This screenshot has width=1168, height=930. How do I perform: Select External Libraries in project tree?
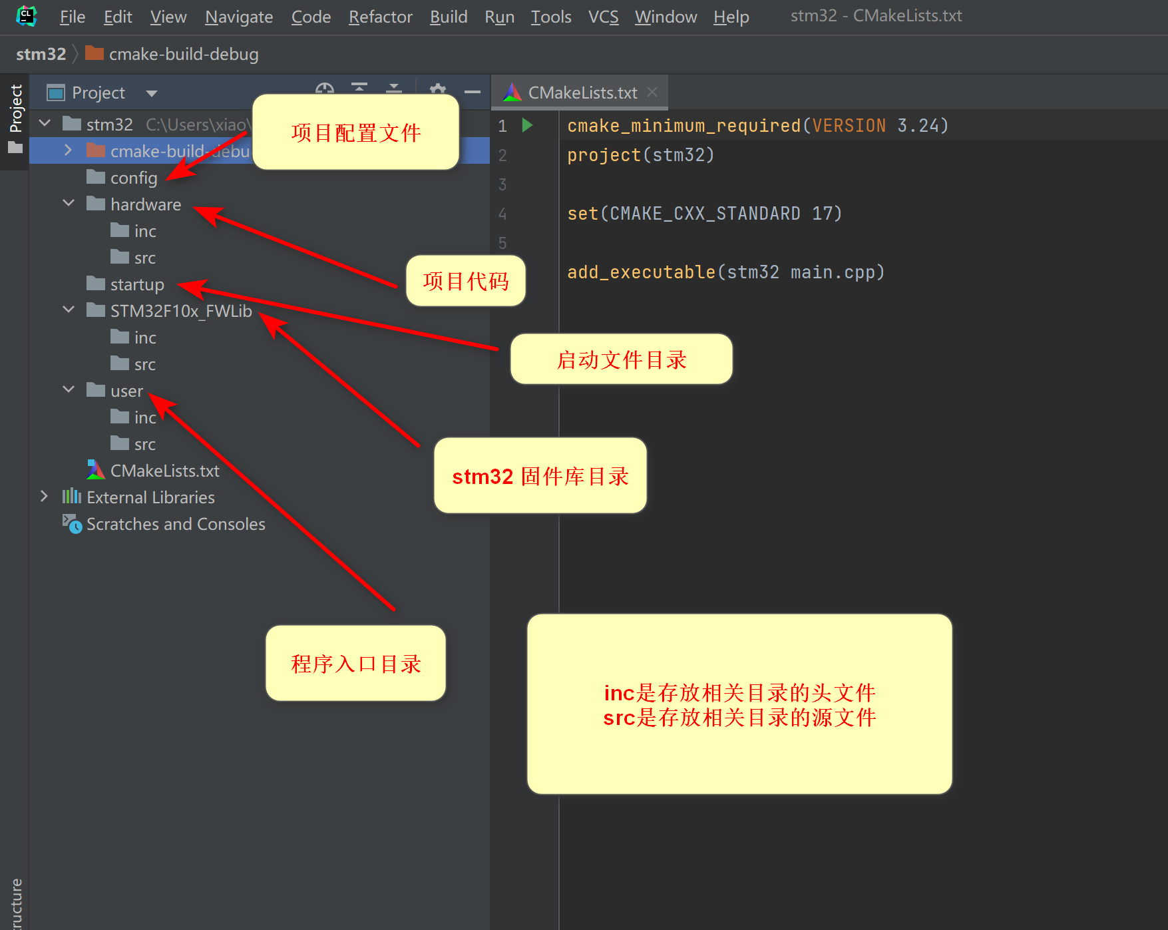pyautogui.click(x=150, y=497)
